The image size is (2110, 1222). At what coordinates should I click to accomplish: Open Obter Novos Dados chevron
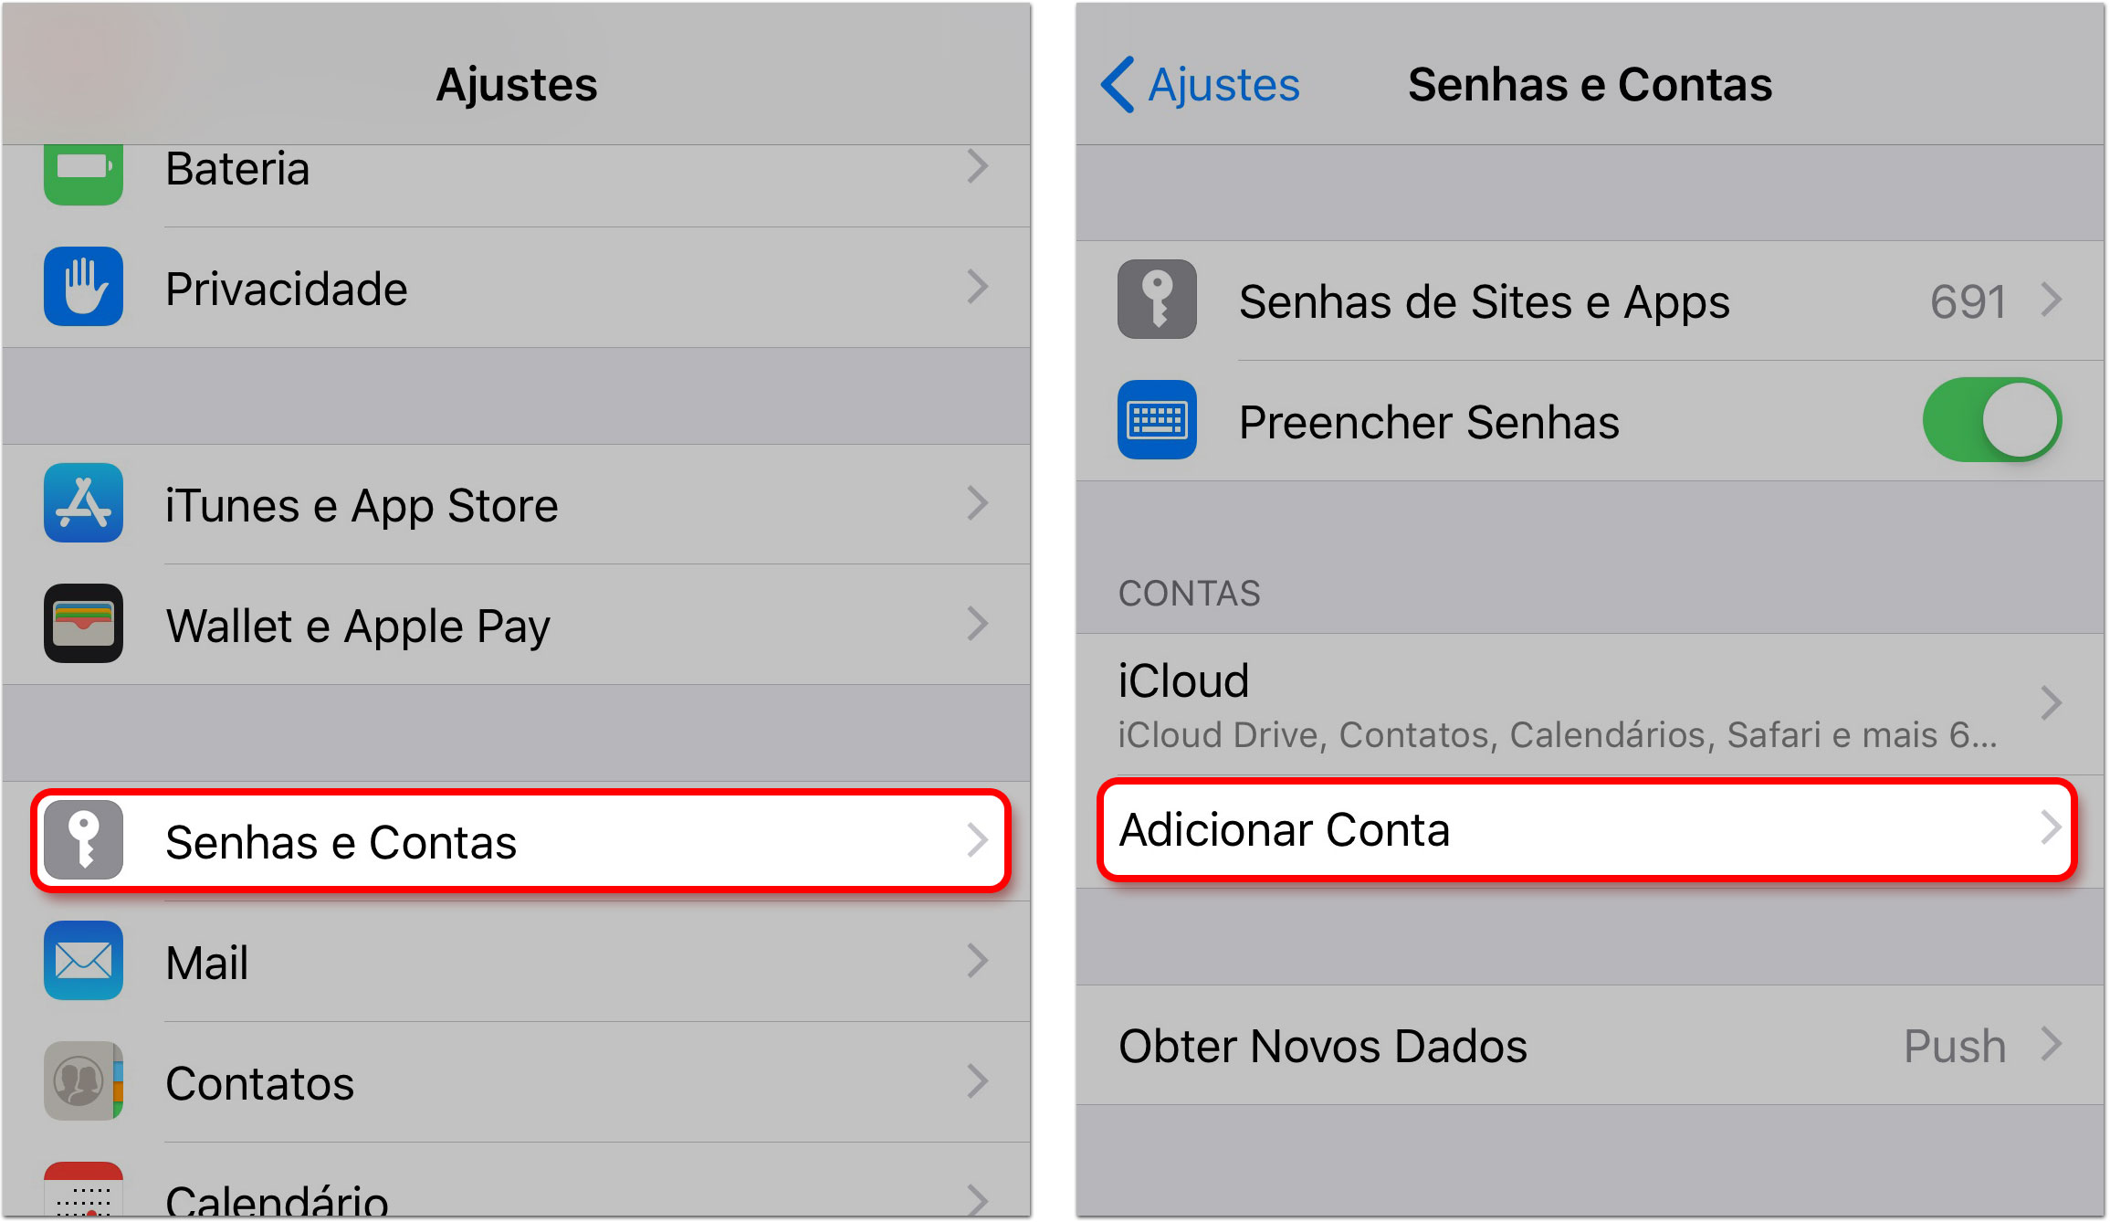pos(2051,1045)
